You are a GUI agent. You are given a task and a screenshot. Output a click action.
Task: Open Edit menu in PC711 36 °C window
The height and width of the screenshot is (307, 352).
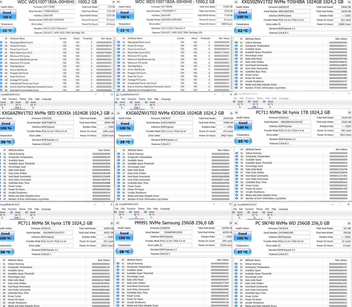(4, 209)
